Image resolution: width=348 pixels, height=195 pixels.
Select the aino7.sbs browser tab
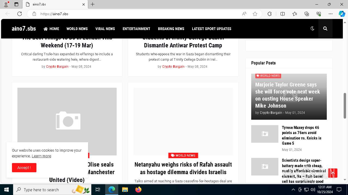[55, 4]
